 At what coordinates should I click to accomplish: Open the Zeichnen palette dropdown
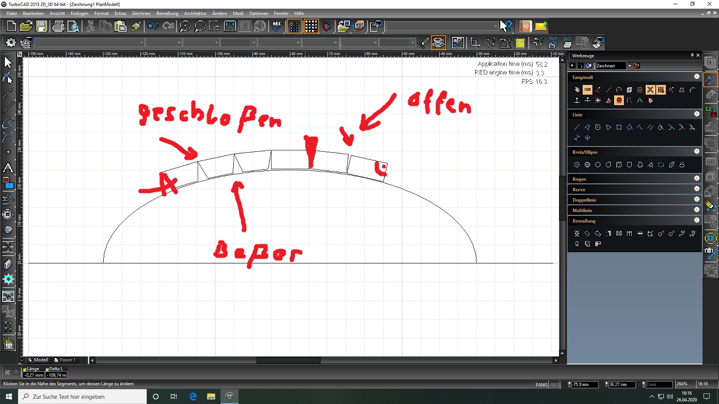629,66
